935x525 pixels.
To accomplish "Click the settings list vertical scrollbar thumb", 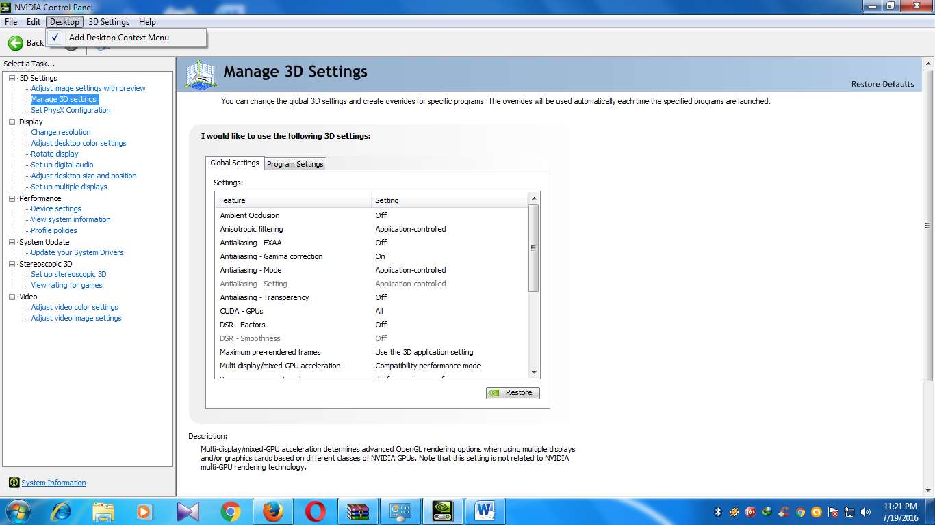I will coord(534,248).
